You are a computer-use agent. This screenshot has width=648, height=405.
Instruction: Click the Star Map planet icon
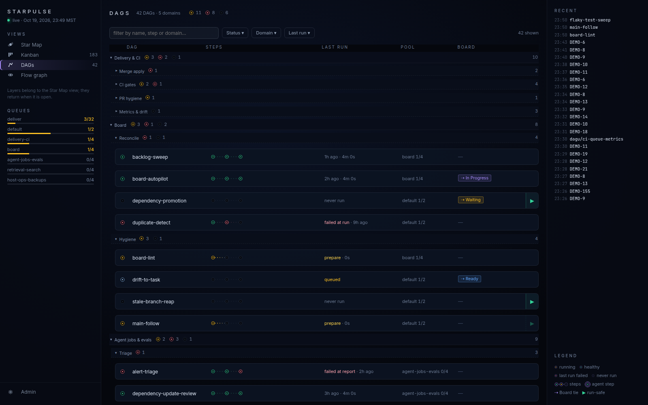11,45
